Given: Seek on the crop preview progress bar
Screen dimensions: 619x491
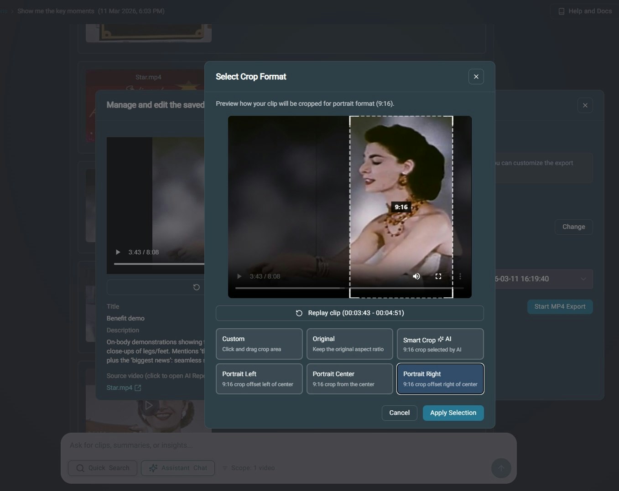Looking at the screenshot, I should [349, 288].
